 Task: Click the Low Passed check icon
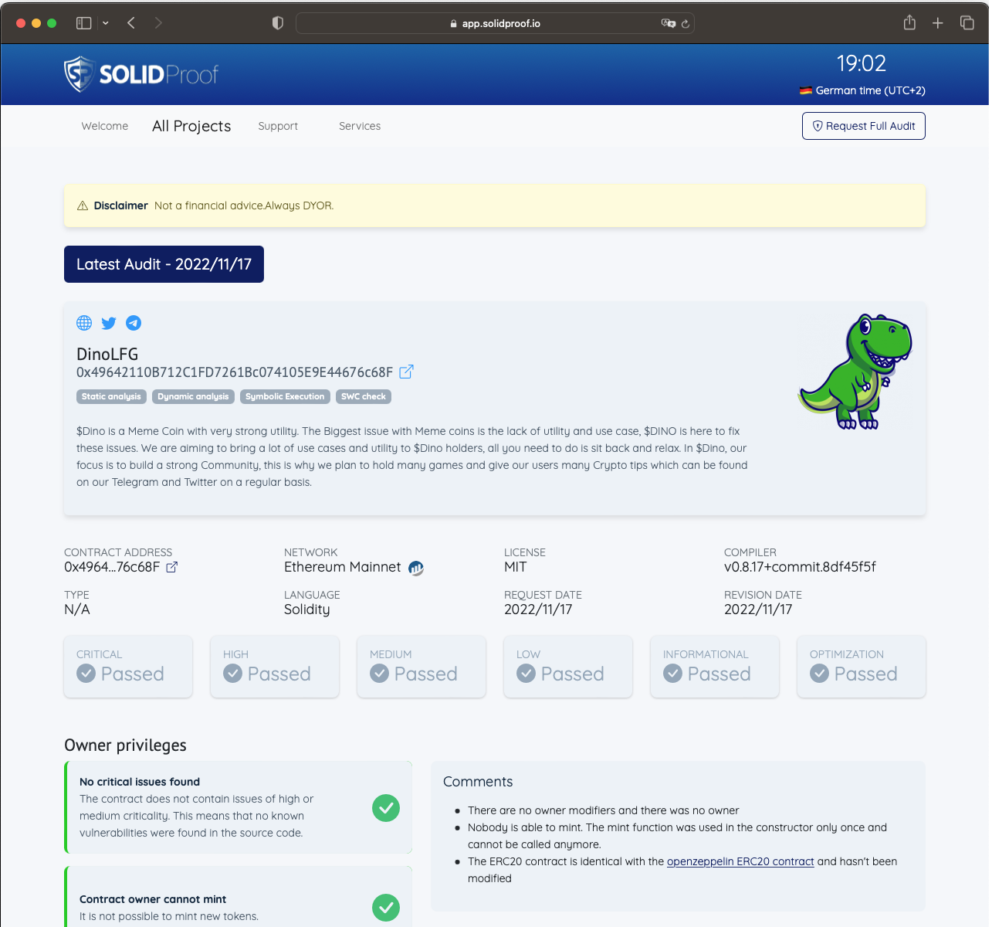point(526,674)
